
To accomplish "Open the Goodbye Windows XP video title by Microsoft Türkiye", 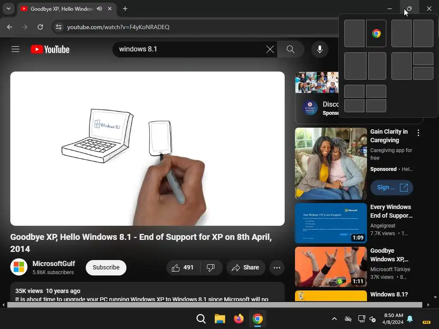I will click(389, 255).
